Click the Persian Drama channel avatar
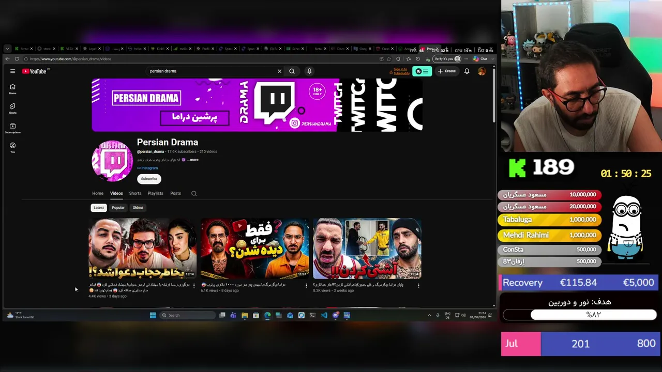 click(112, 161)
